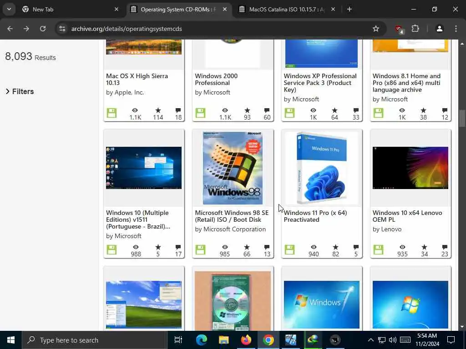Launch Firefox from taskbar
The image size is (466, 349).
click(246, 340)
